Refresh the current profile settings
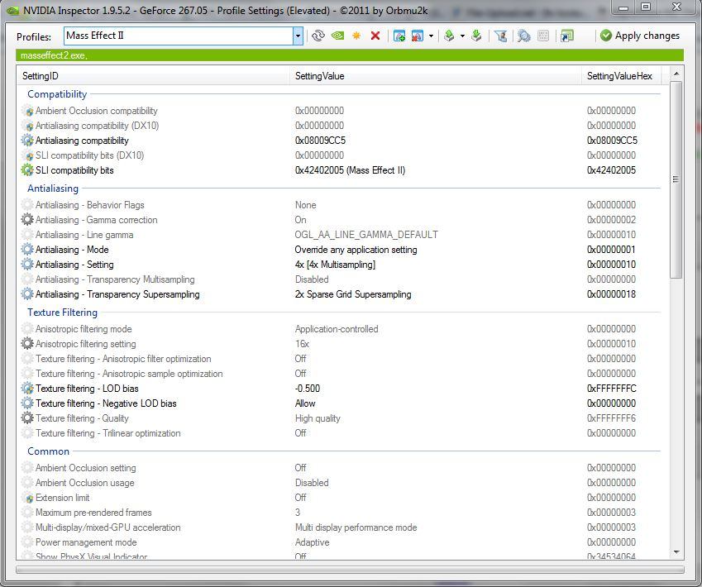Image resolution: width=702 pixels, height=587 pixels. (x=318, y=36)
